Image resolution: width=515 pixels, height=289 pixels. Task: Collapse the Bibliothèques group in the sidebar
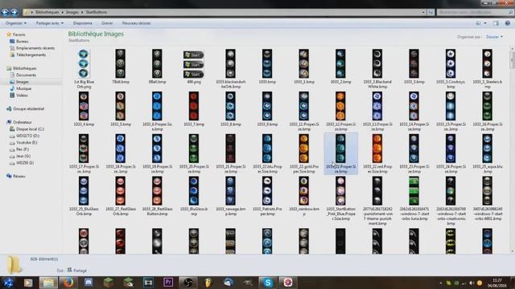click(24, 68)
